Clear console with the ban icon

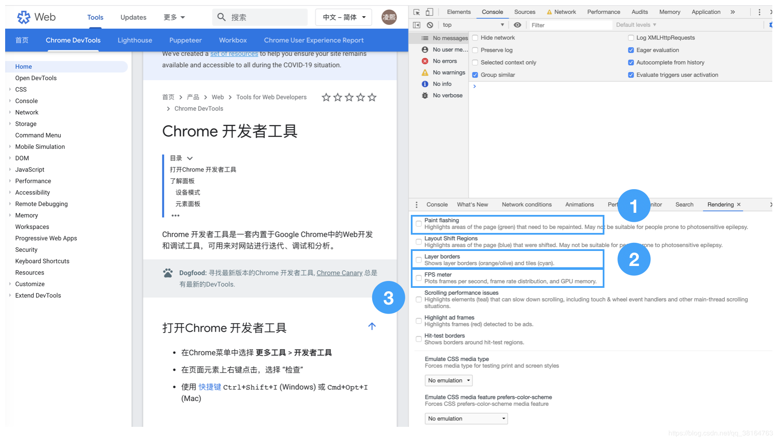point(430,25)
